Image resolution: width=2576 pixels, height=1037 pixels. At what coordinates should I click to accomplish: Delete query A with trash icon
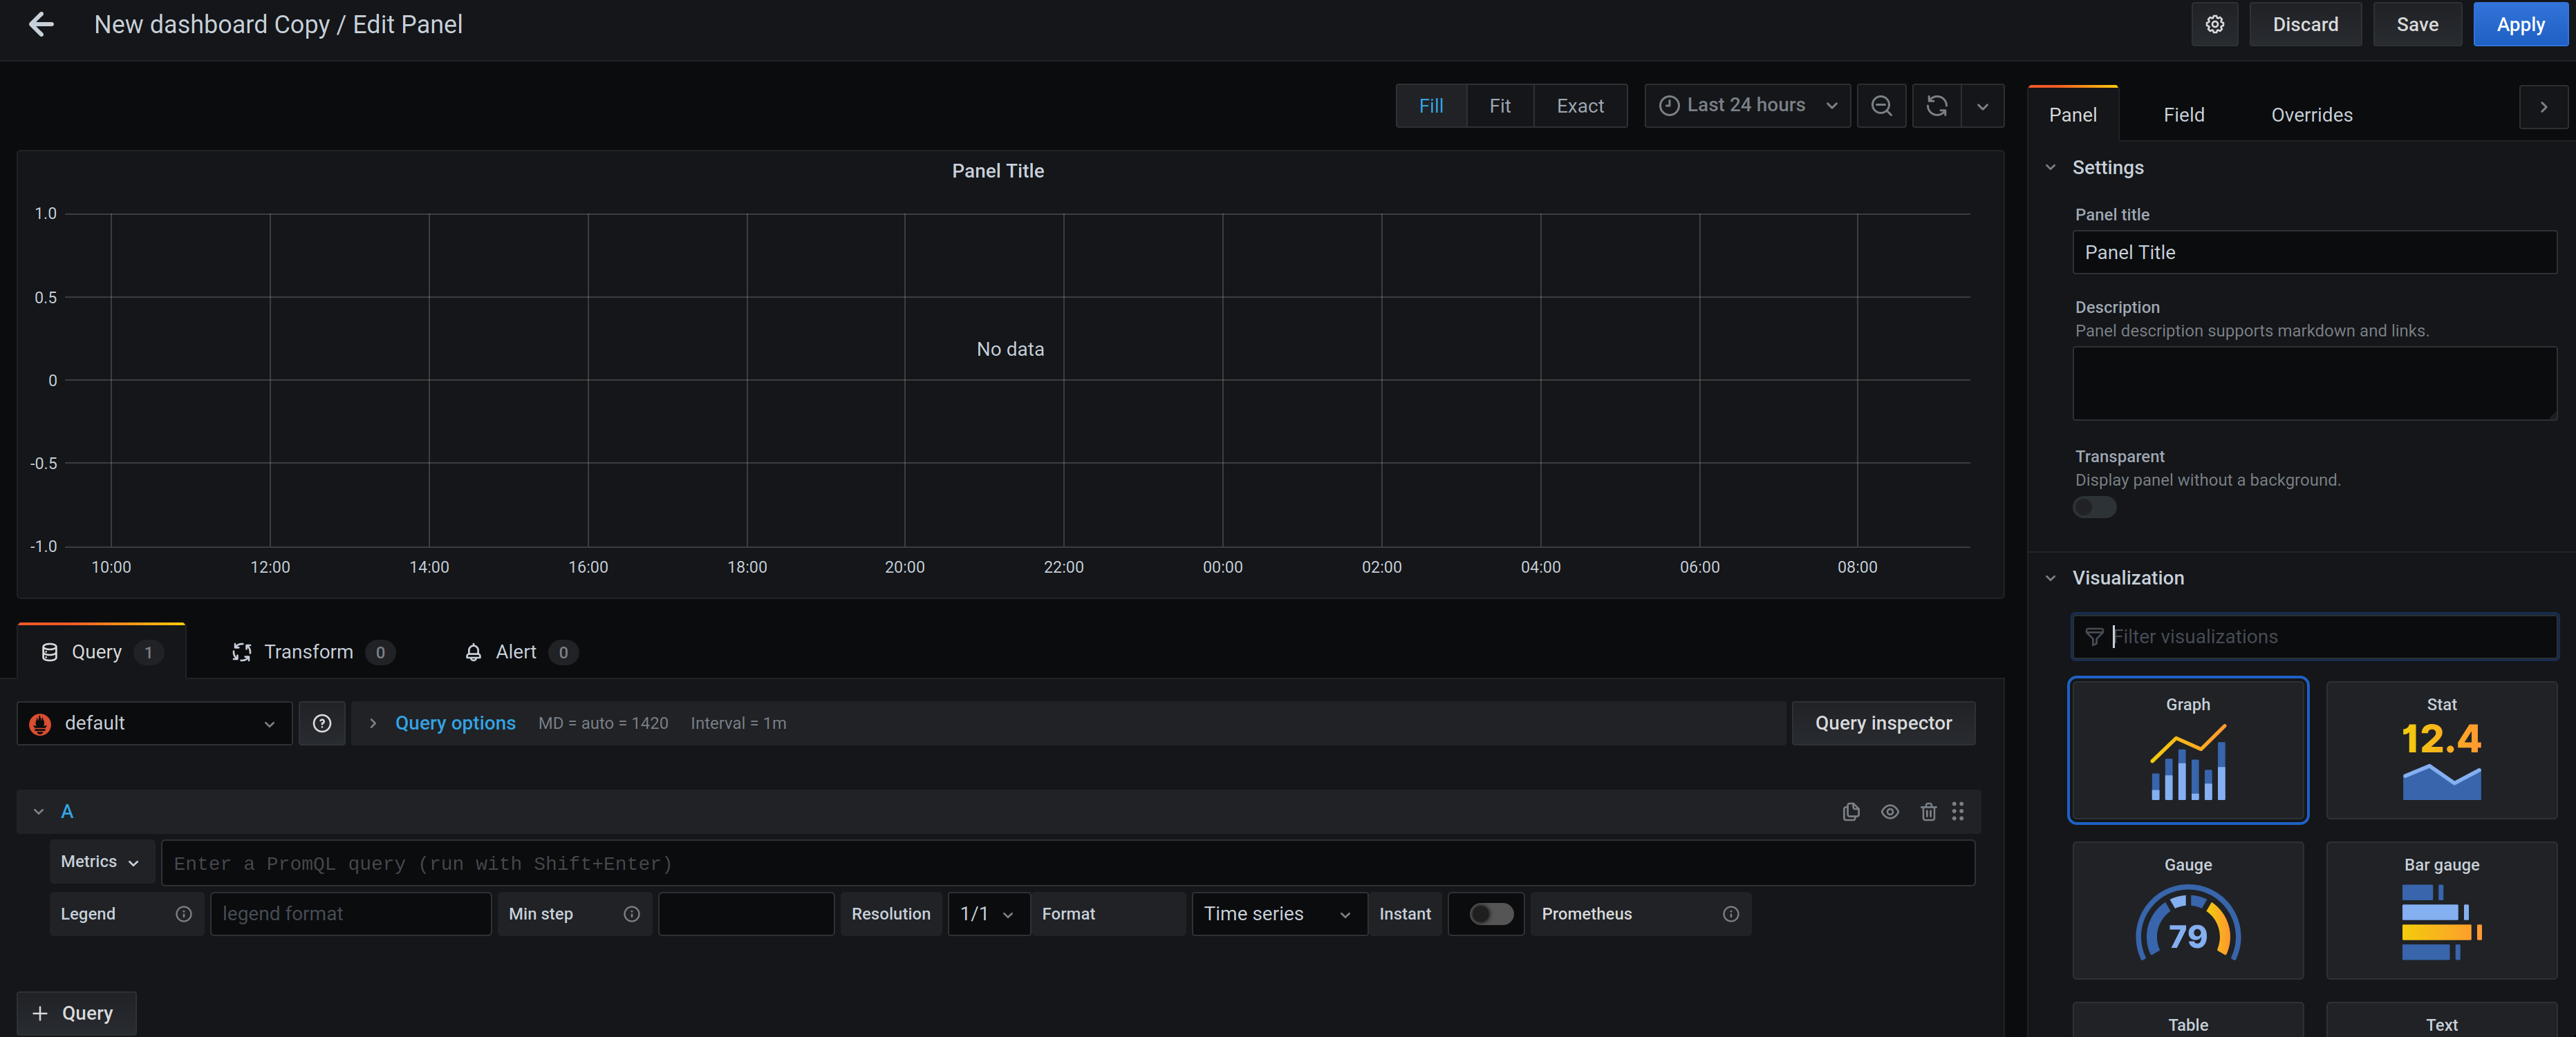[x=1928, y=811]
